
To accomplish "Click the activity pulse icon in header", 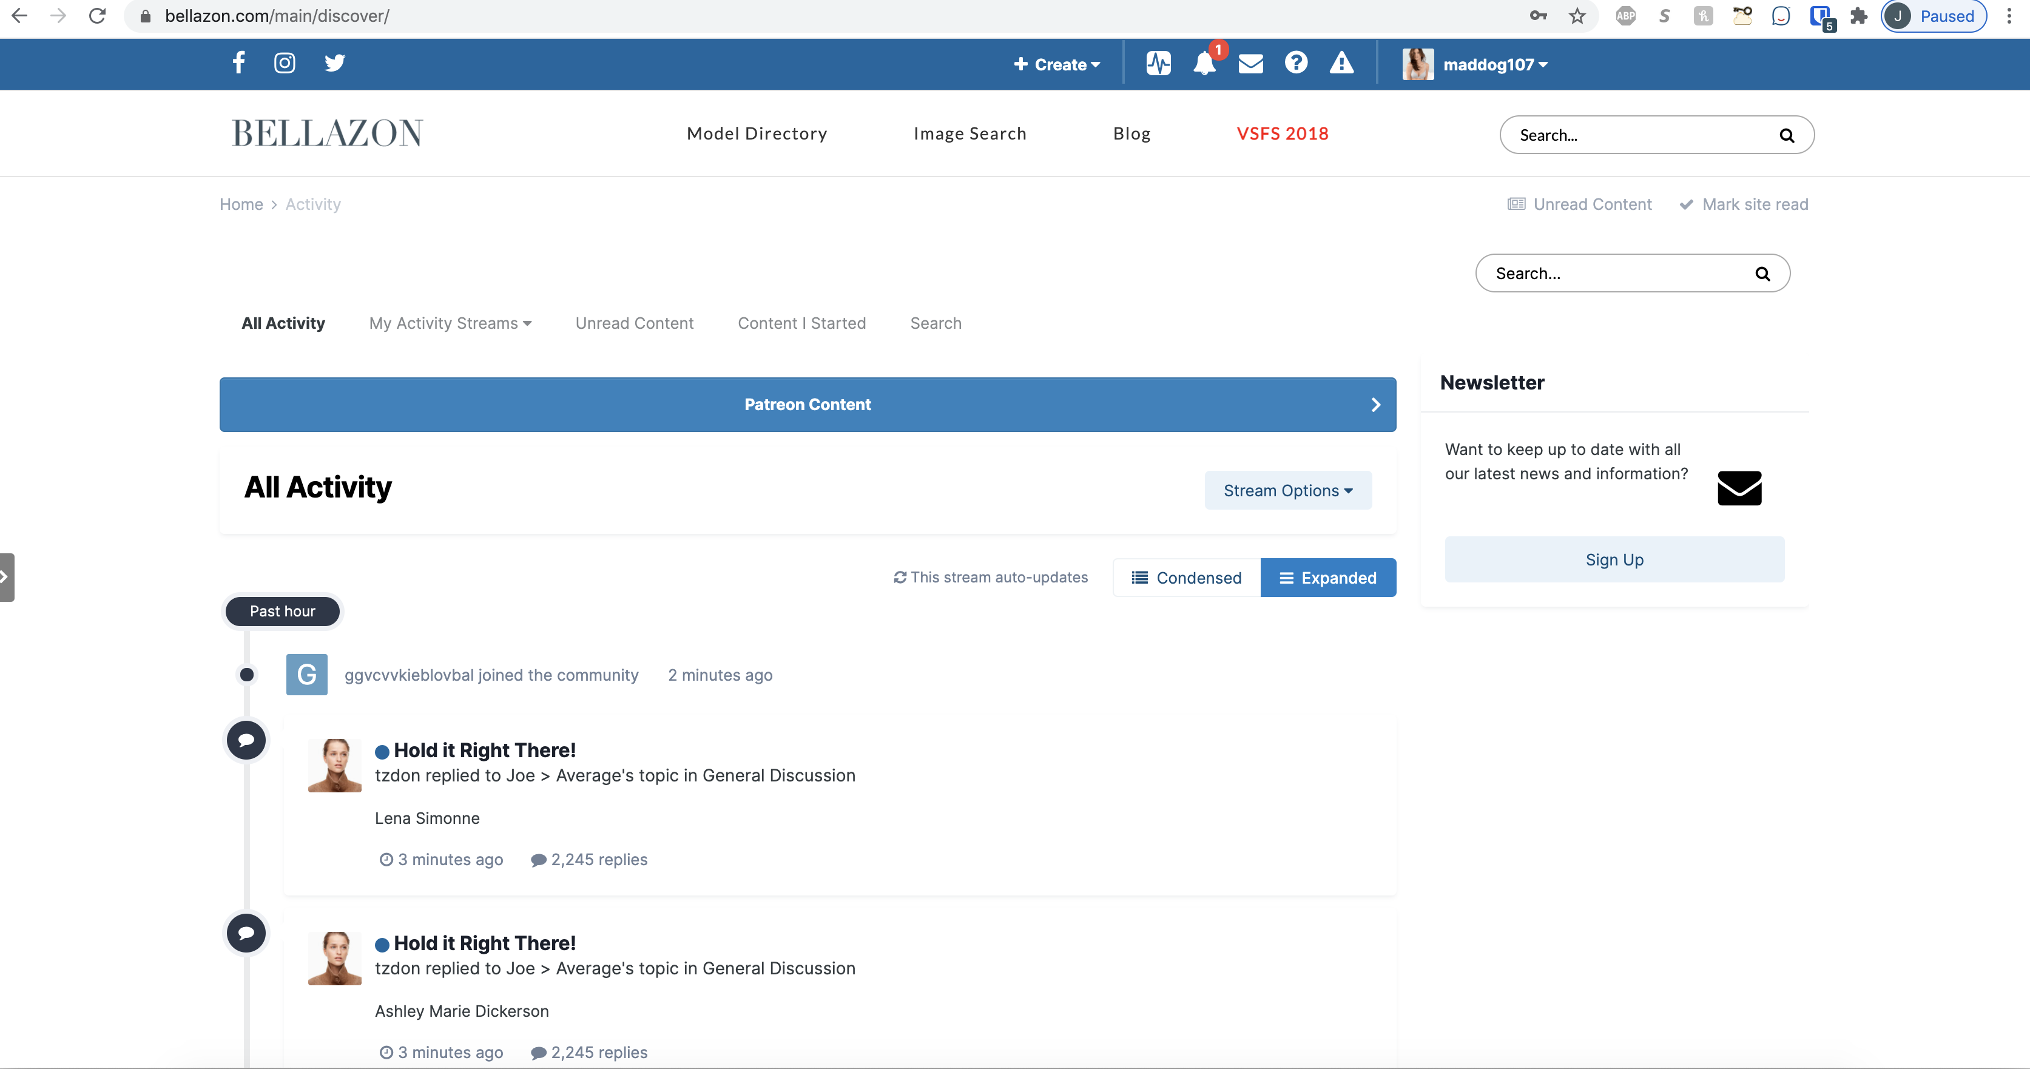I will coord(1158,64).
